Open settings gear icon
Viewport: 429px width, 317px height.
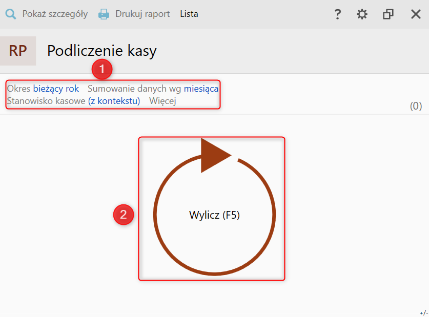(362, 14)
